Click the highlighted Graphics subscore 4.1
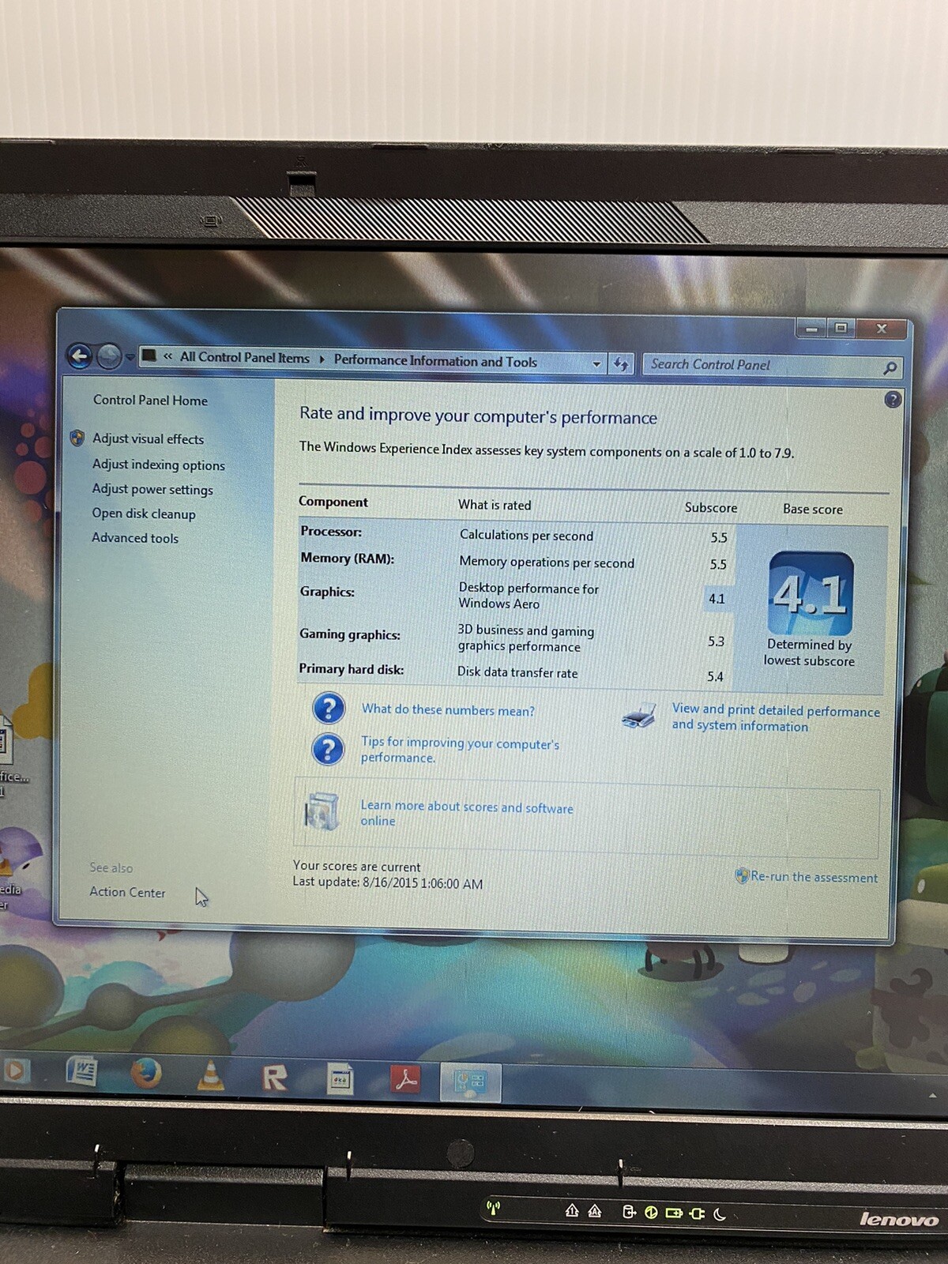This screenshot has height=1264, width=948. point(717,599)
